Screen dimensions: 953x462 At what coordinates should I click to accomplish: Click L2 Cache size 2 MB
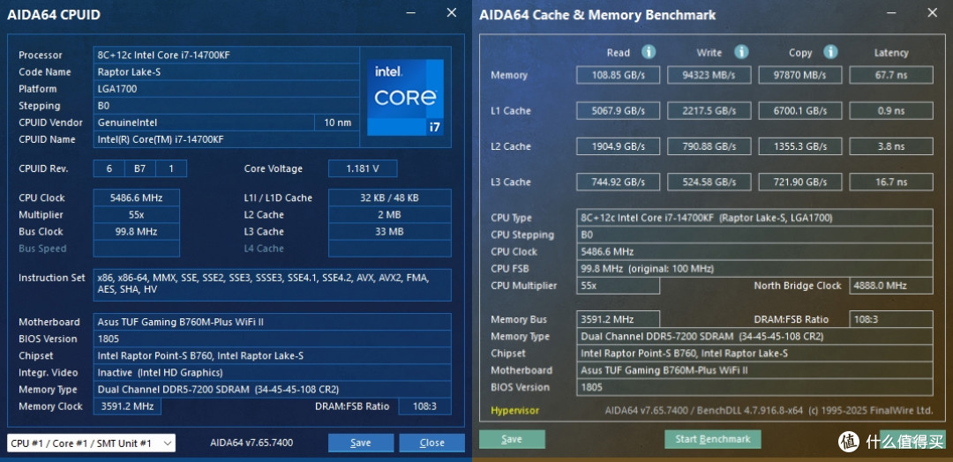click(390, 215)
